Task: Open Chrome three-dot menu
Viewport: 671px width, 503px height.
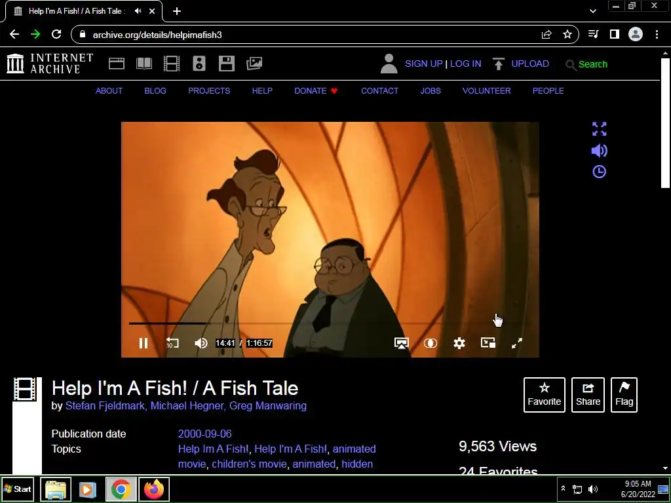Action: tap(657, 34)
